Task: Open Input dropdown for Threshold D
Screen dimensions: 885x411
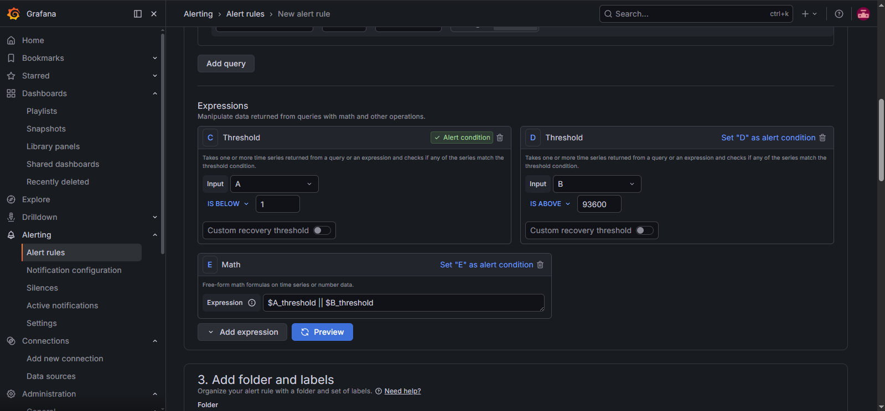Action: point(597,184)
